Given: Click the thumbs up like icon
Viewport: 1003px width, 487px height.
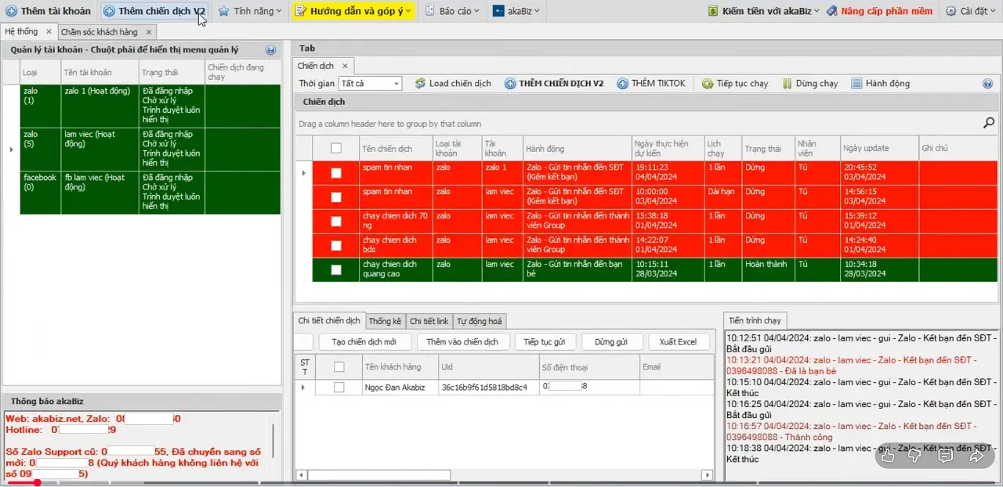Looking at the screenshot, I should pyautogui.click(x=887, y=456).
